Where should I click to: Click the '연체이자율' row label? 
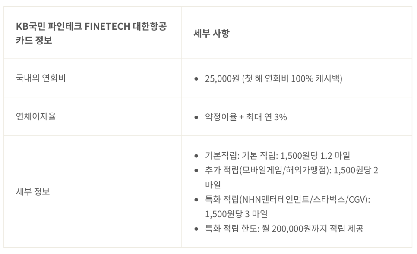36,116
